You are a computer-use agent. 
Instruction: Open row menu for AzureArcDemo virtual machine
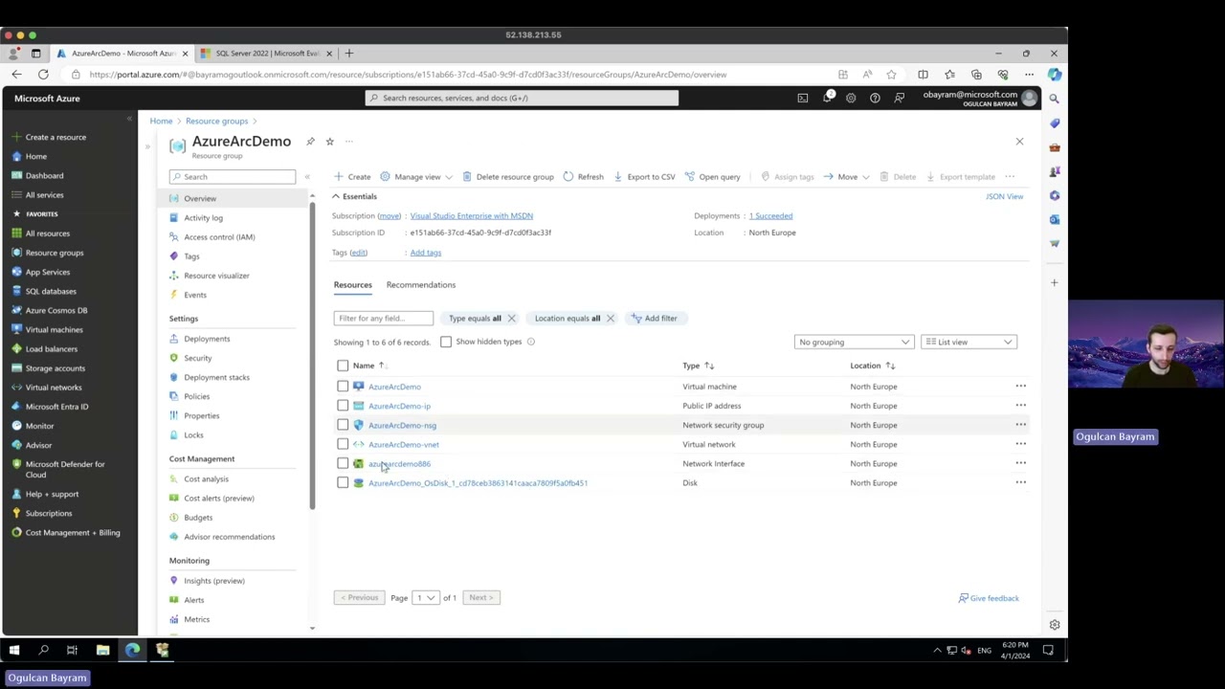[x=1020, y=387]
